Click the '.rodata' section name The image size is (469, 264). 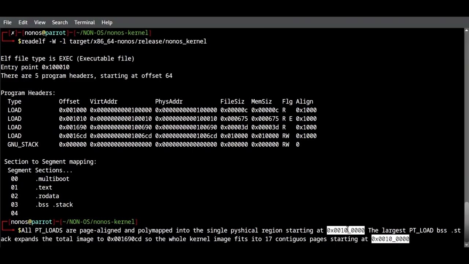point(47,196)
